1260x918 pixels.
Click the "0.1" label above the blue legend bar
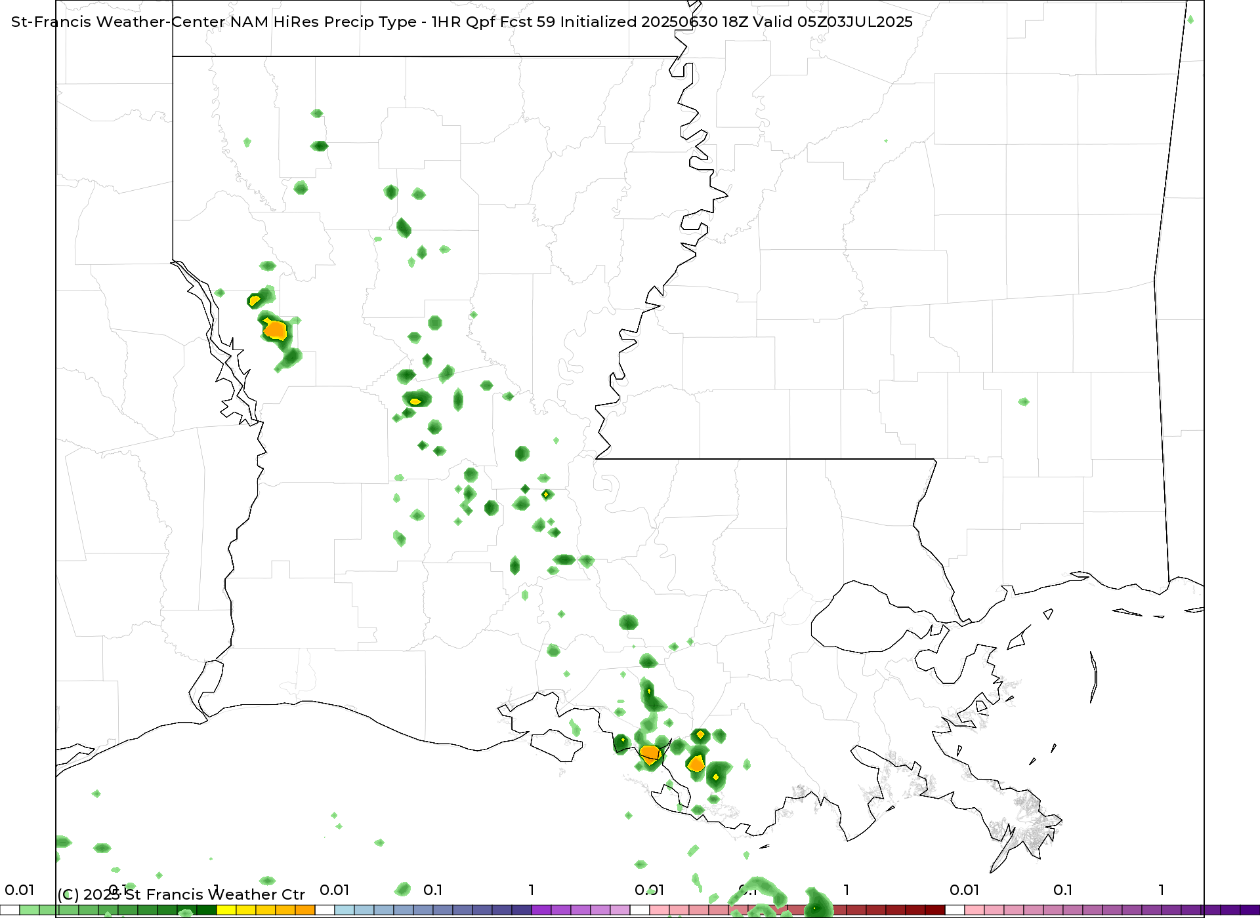pyautogui.click(x=433, y=890)
